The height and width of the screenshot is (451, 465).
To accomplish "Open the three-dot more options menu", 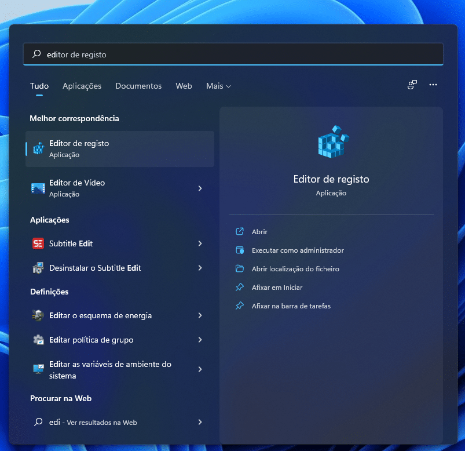I will 433,85.
